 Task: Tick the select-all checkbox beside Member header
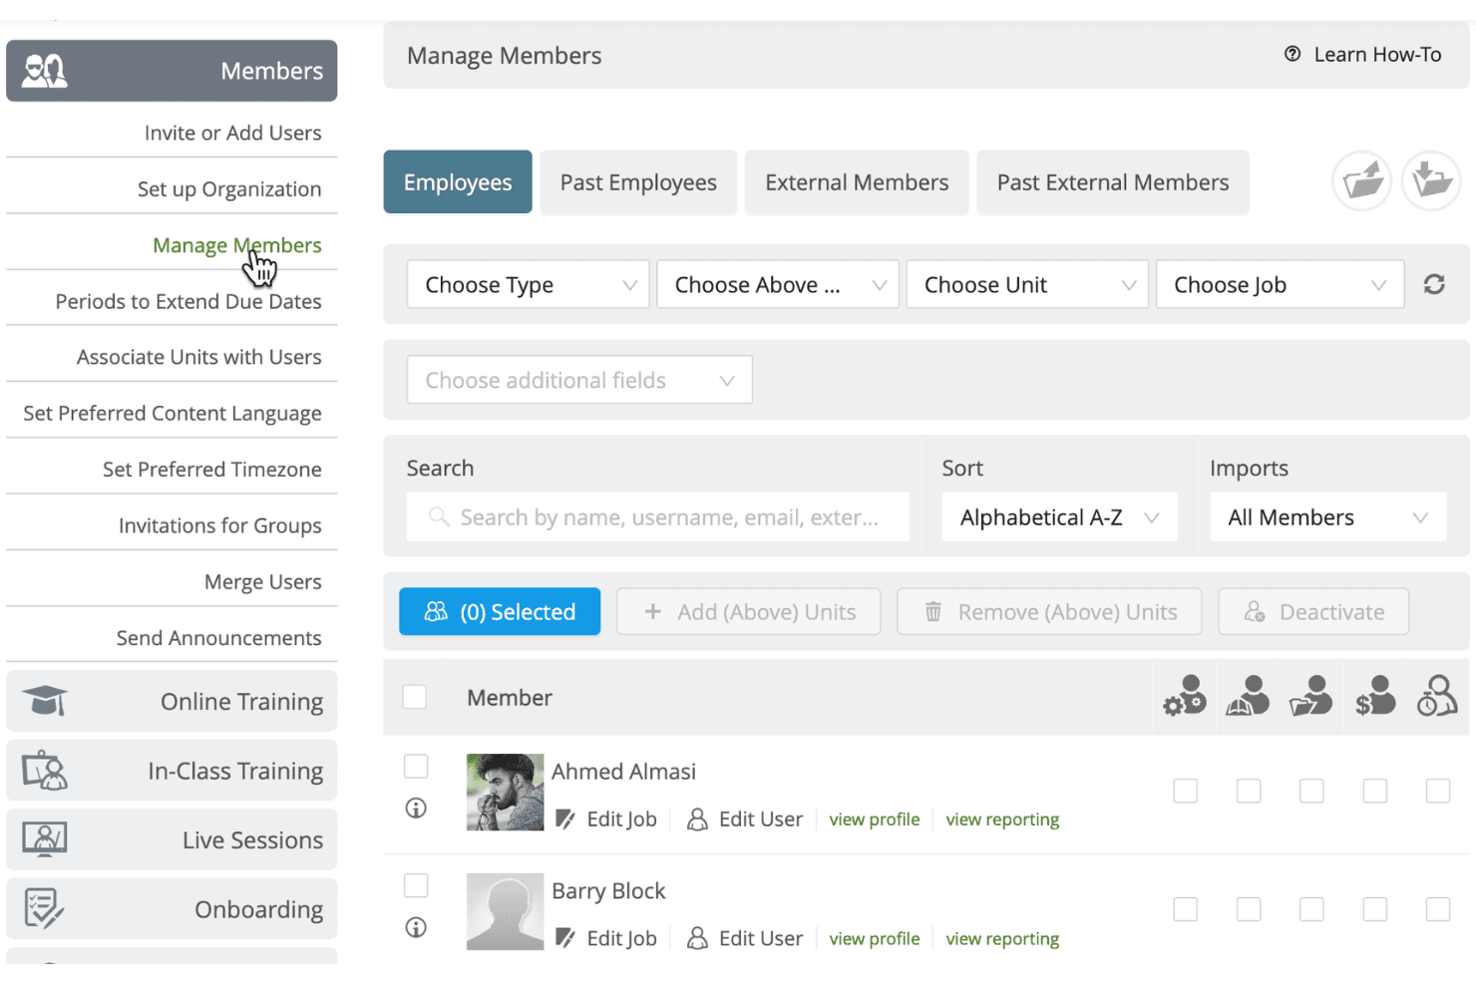tap(415, 697)
